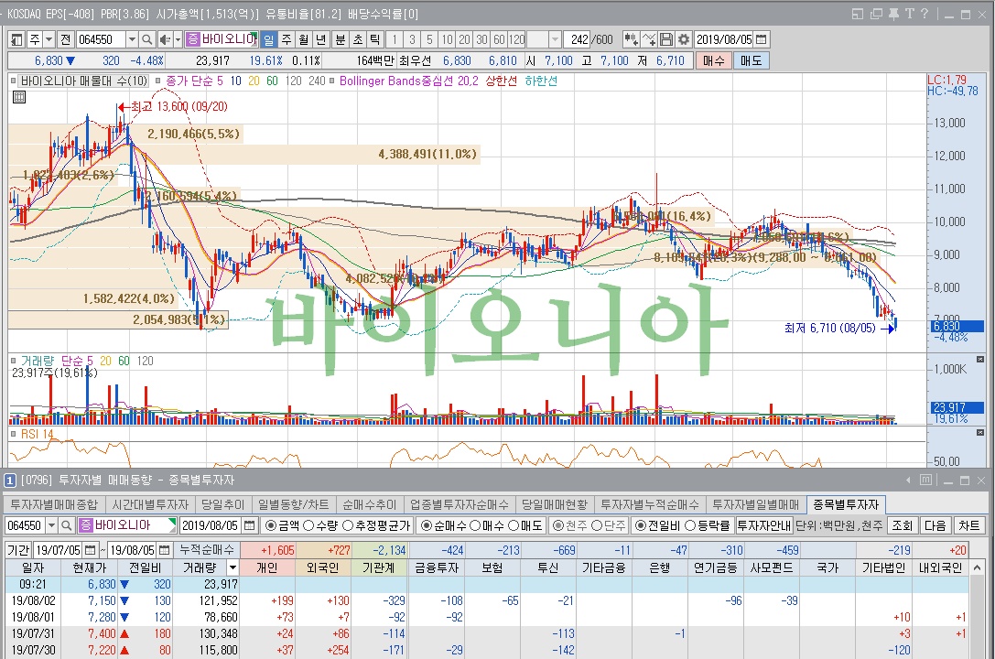Click the 누적순매수 button
This screenshot has height=659, width=995.
(207, 550)
